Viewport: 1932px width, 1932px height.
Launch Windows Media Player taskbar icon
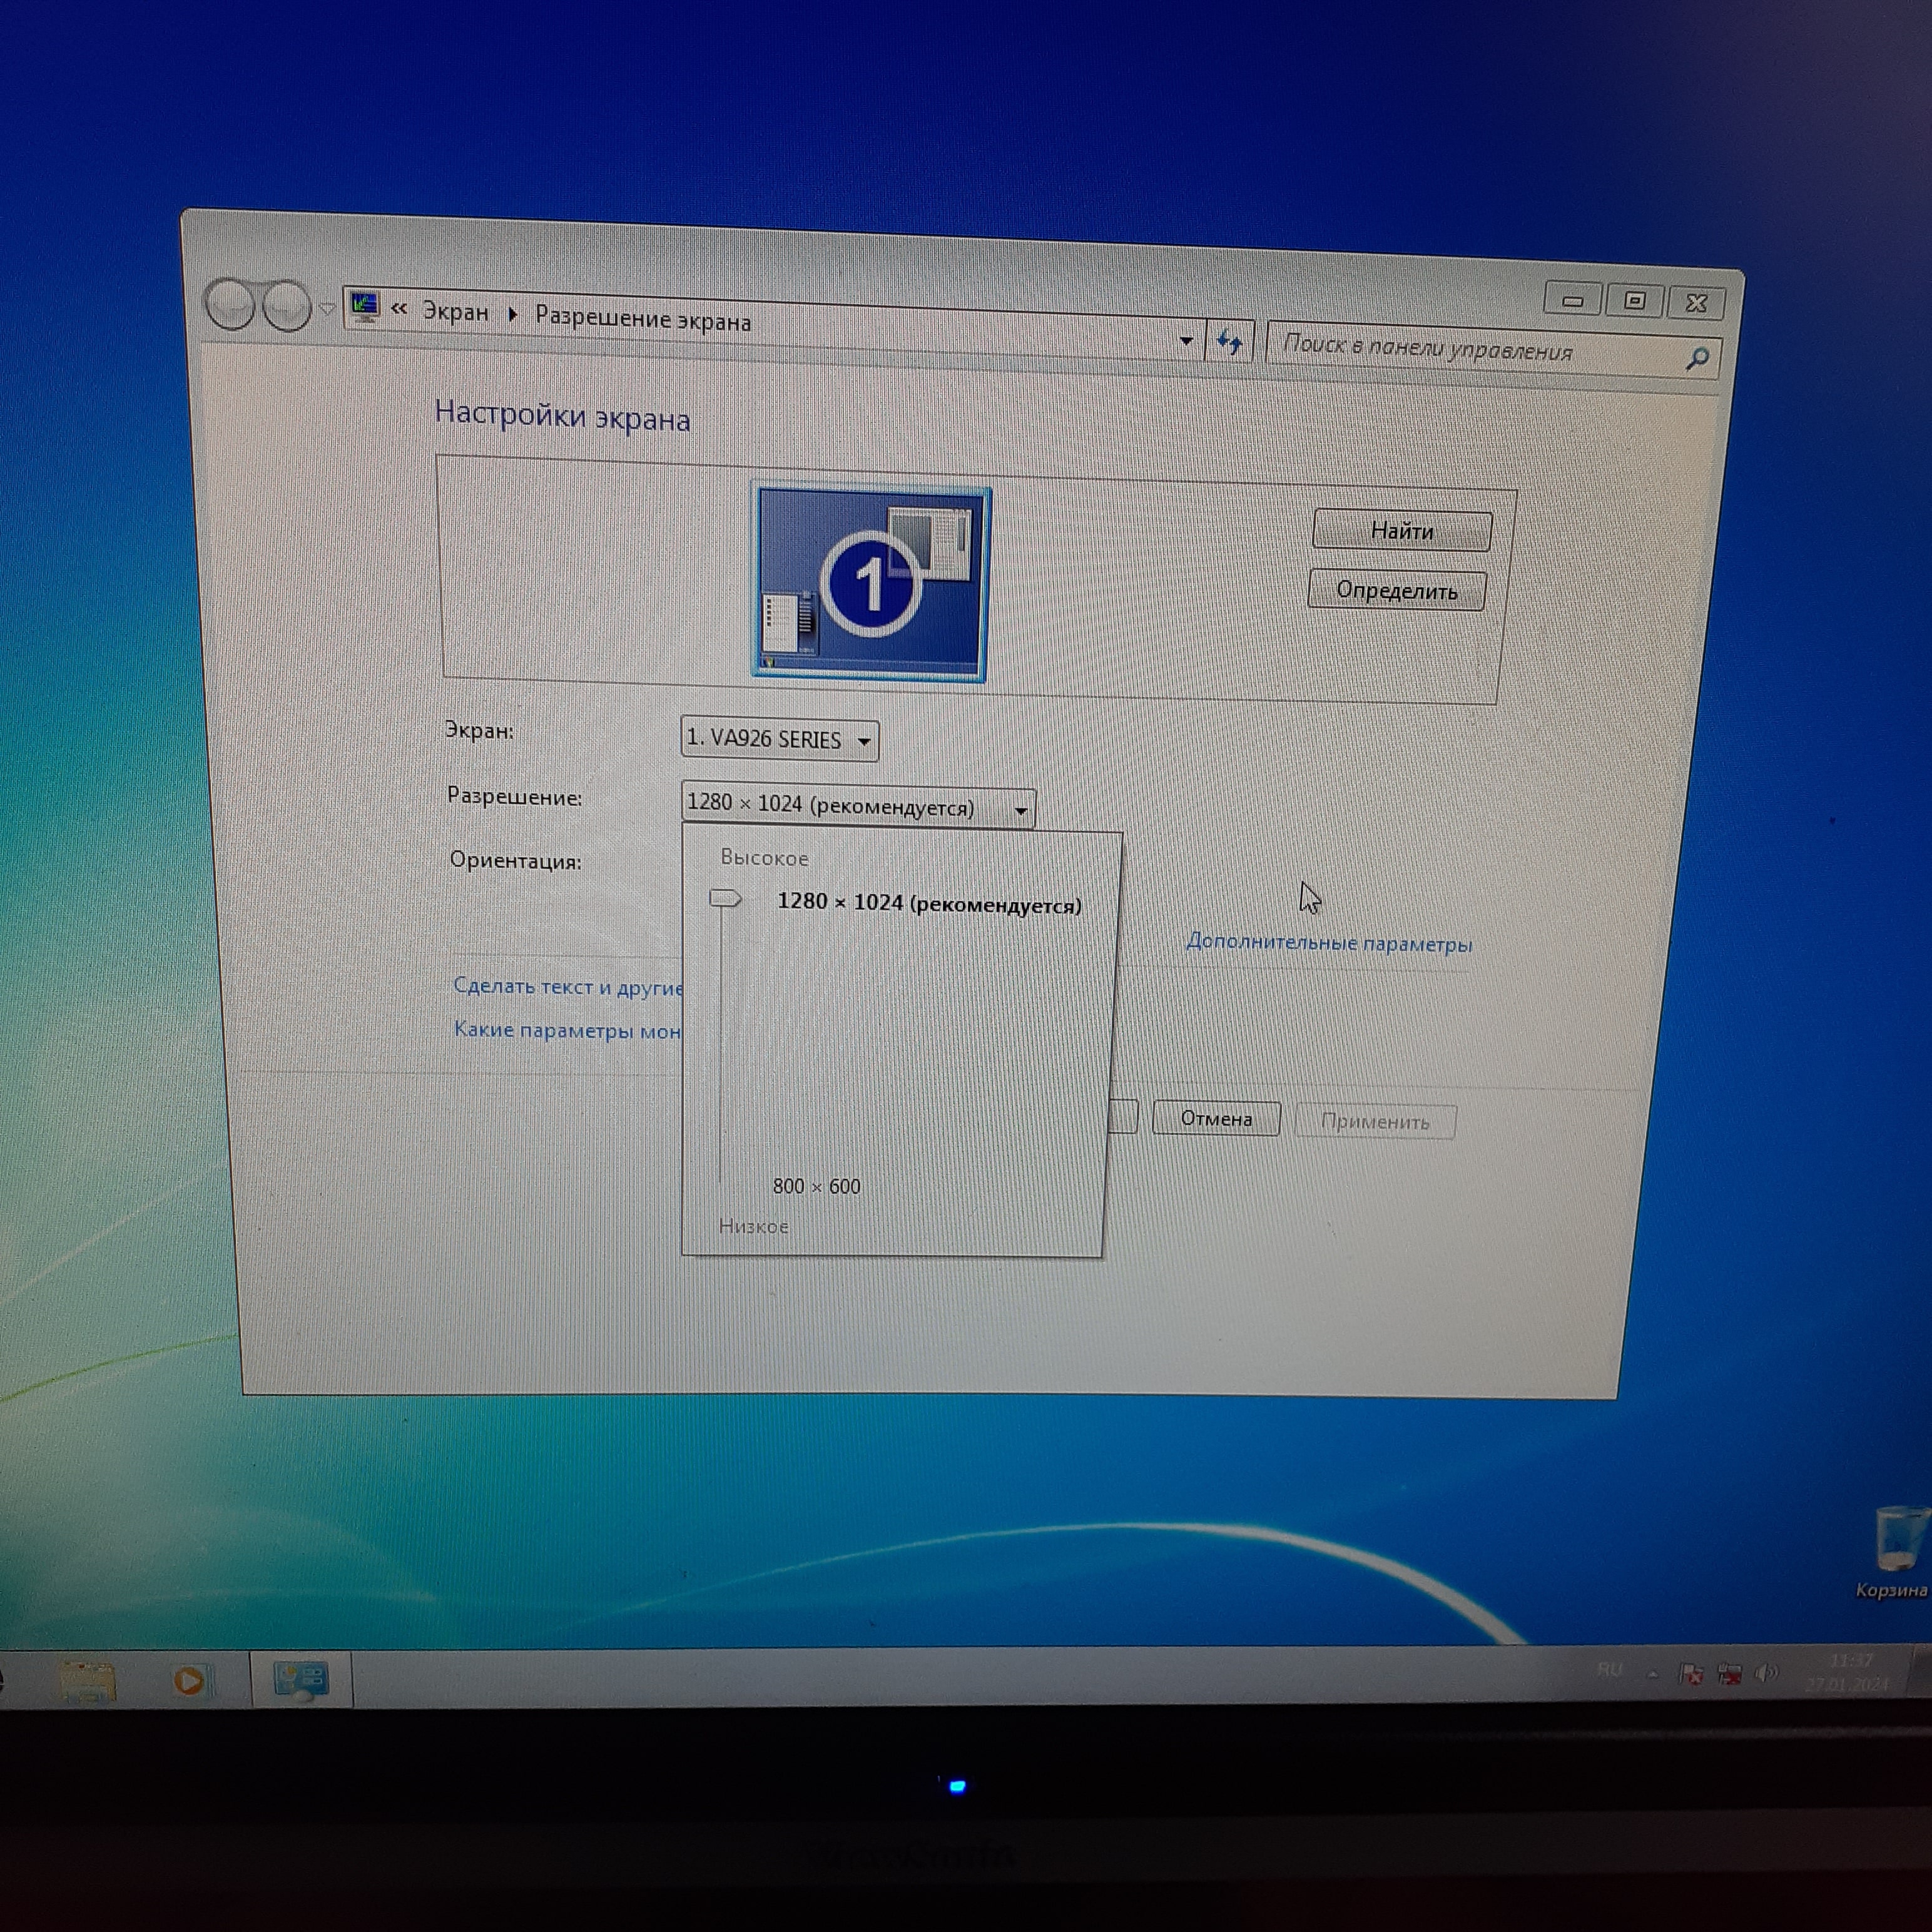click(x=190, y=1680)
